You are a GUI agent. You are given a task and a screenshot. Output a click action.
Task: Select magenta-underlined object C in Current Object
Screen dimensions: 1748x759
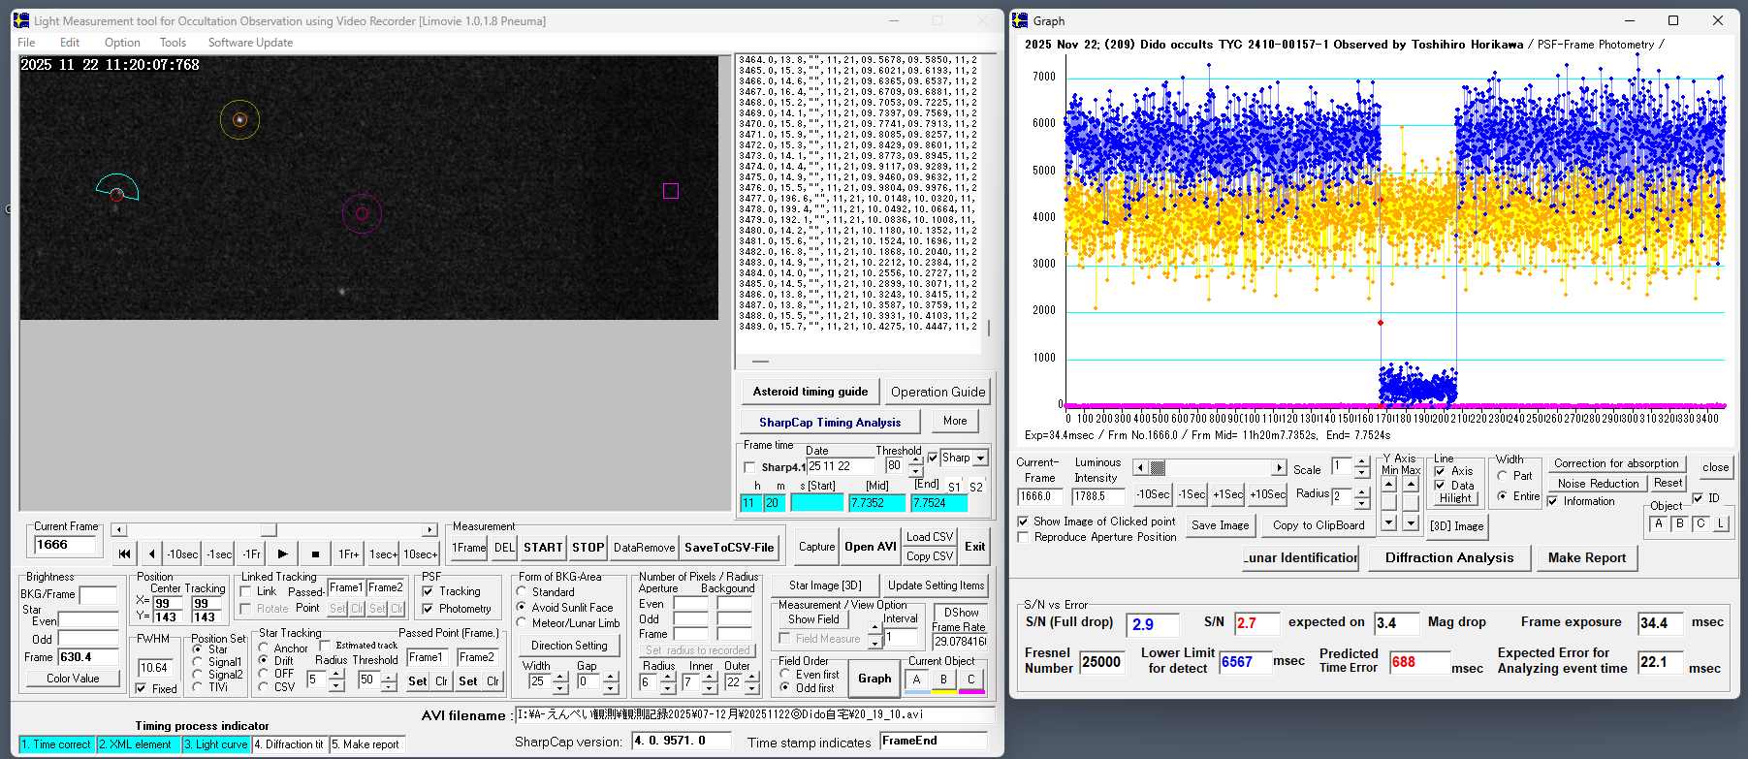pos(970,680)
